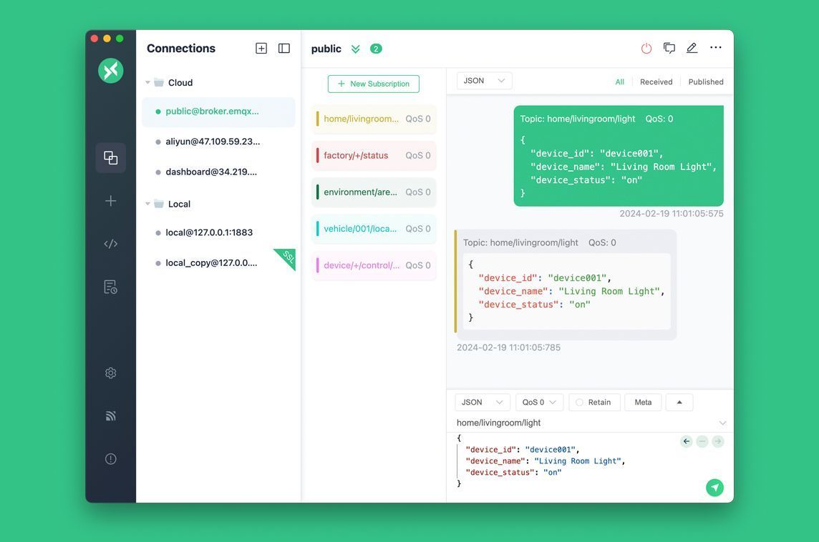819x542 pixels.
Task: Click the Cloud folder label
Action: 180,83
